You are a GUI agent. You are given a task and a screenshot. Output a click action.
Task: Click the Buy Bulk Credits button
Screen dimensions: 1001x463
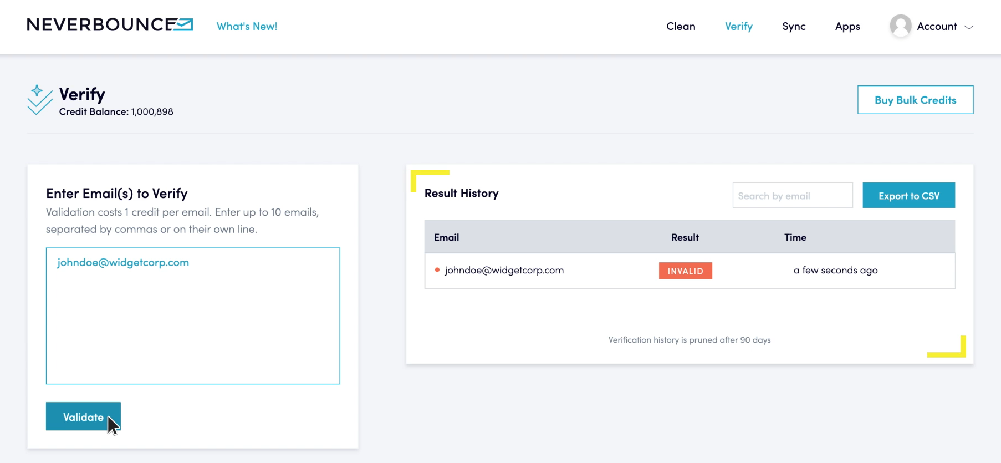(x=915, y=100)
